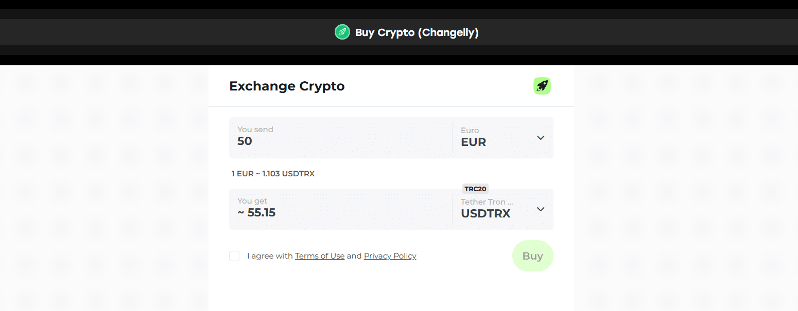Select the Buy Crypto (Changelly) header
This screenshot has width=798, height=311.
[417, 32]
